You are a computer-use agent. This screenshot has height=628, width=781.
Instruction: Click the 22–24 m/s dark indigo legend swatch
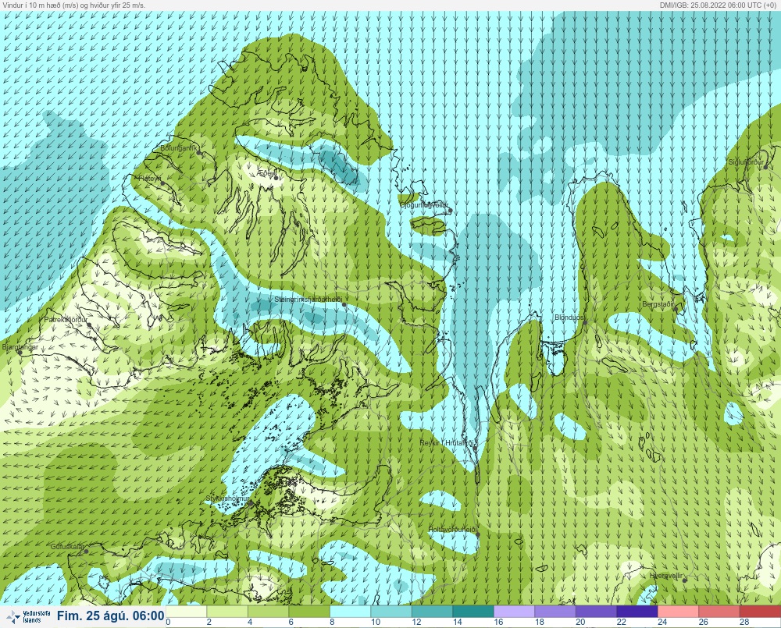click(637, 611)
